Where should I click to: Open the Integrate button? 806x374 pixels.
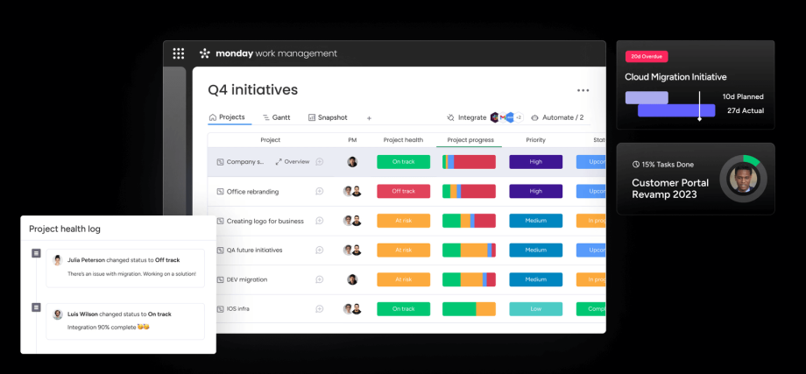[466, 117]
